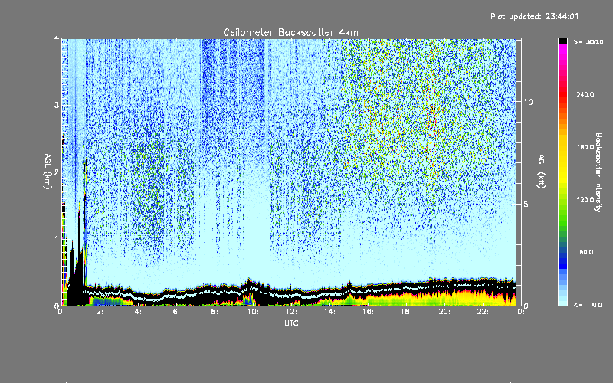The height and width of the screenshot is (383, 613).
Task: Click the "60.0" colorbar value
Action: 586,253
